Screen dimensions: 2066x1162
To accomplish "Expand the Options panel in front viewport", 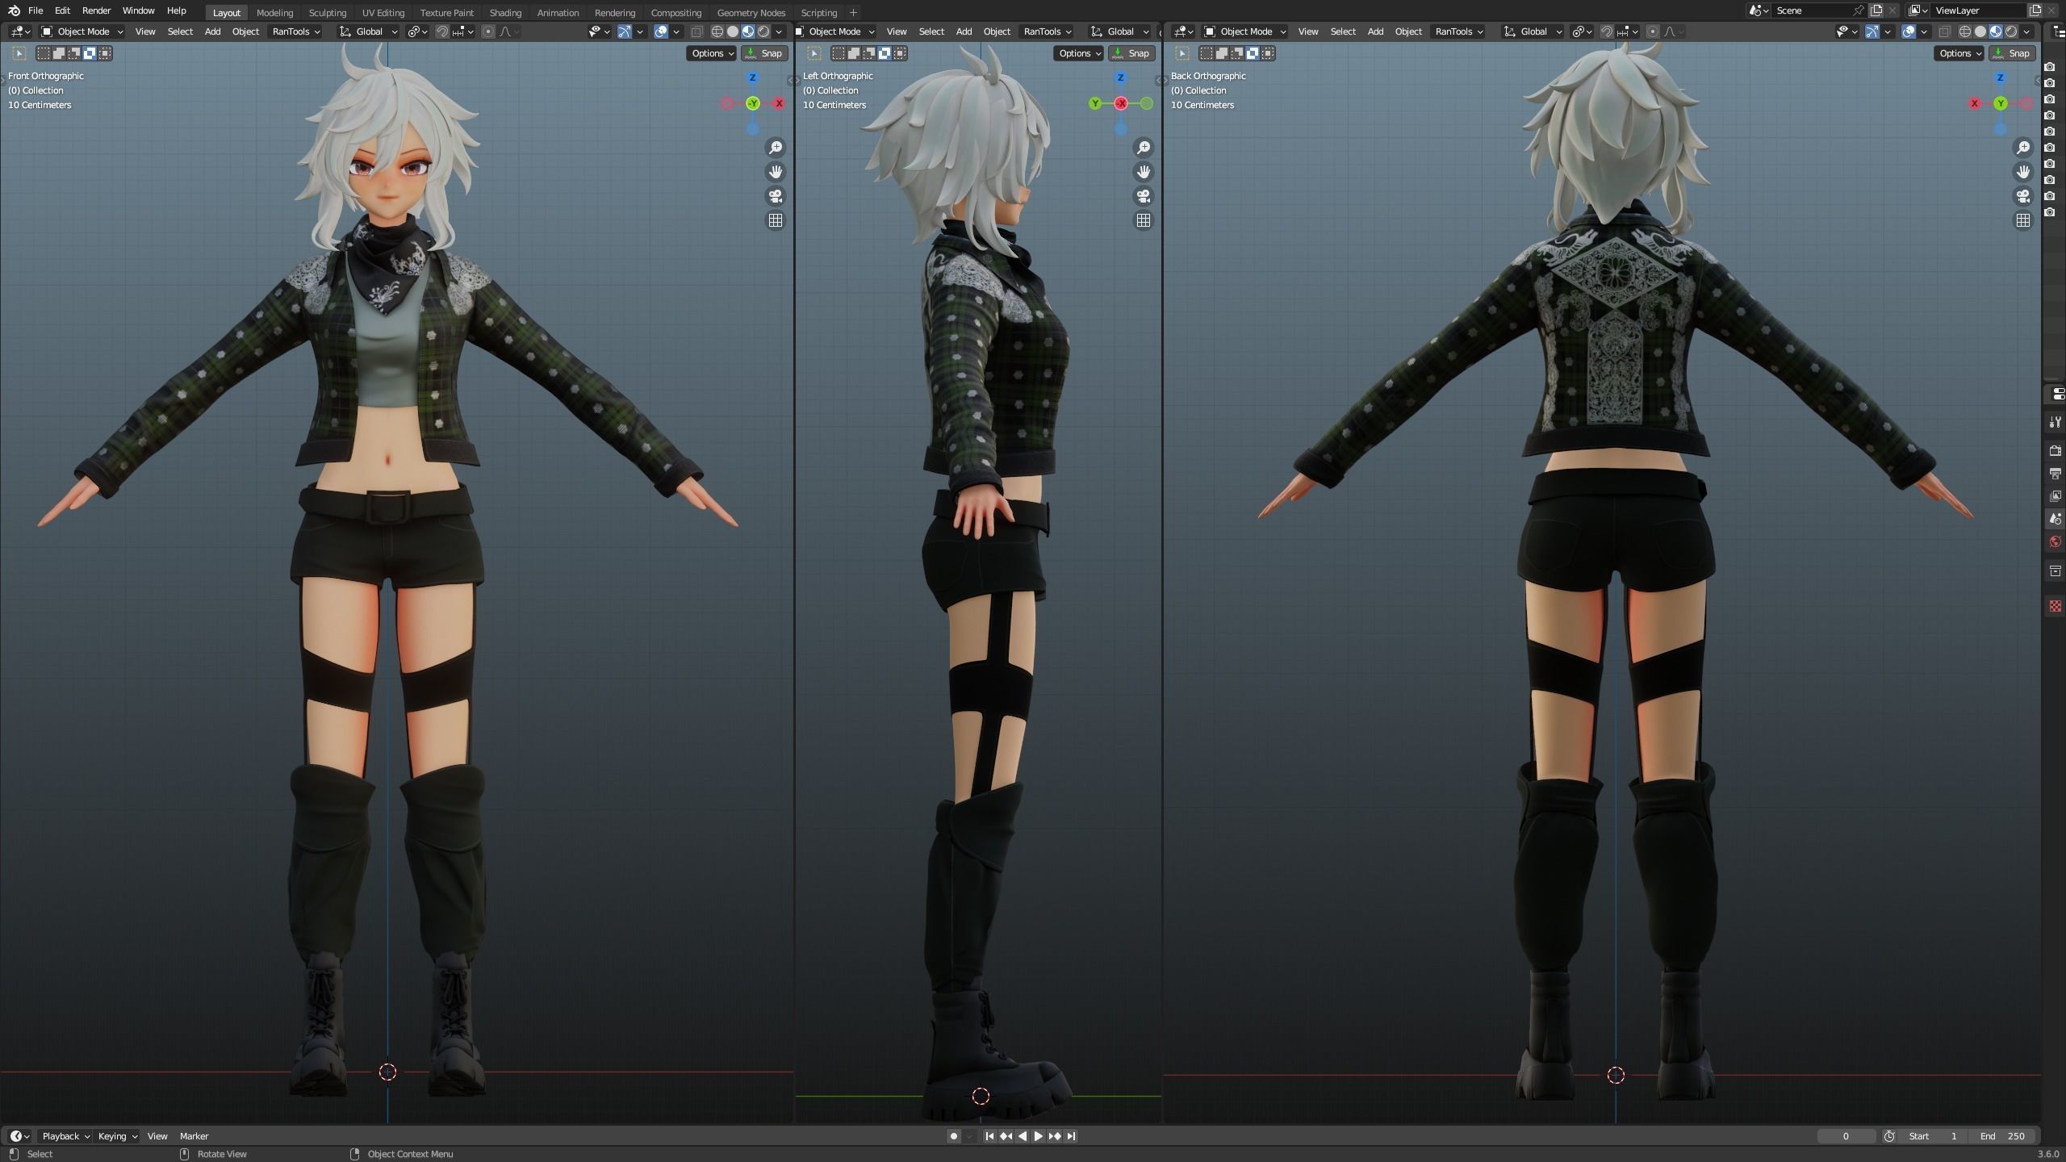I will pos(710,53).
